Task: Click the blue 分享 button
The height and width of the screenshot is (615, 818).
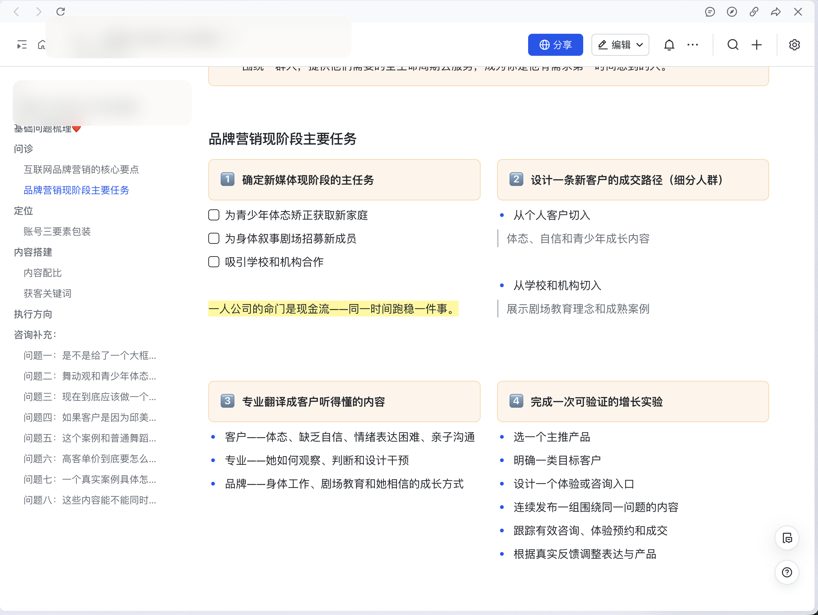Action: pyautogui.click(x=555, y=45)
